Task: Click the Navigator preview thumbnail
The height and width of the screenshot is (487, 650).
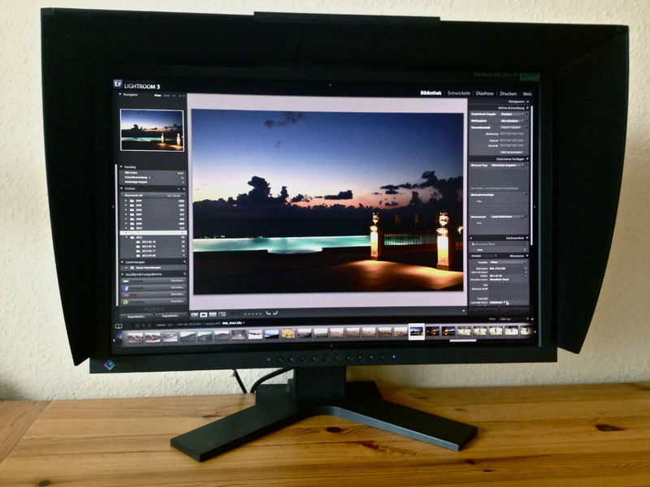Action: tap(152, 130)
